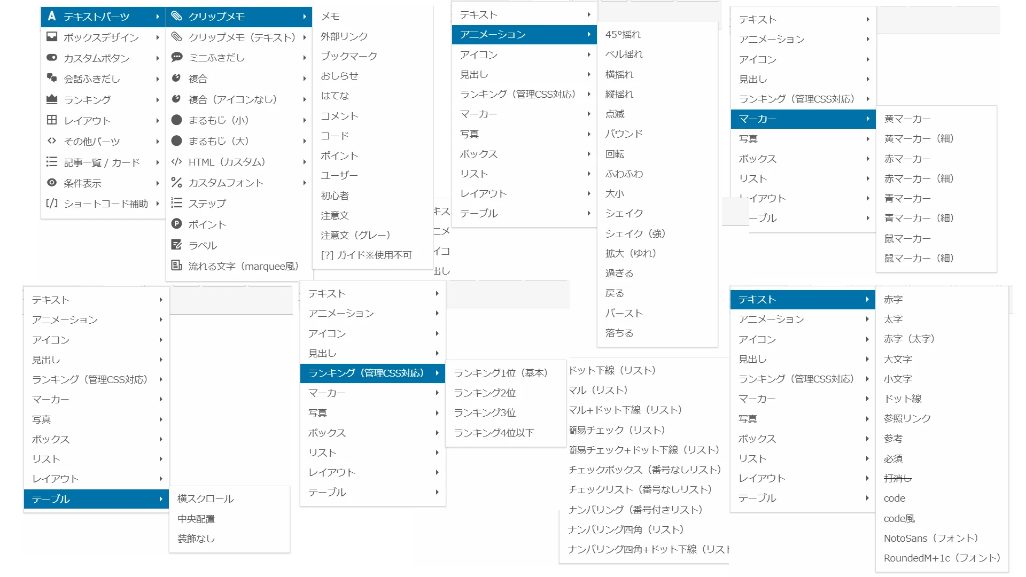
Task: Expand submenu arrow next to 条件表示
Action: [x=158, y=183]
